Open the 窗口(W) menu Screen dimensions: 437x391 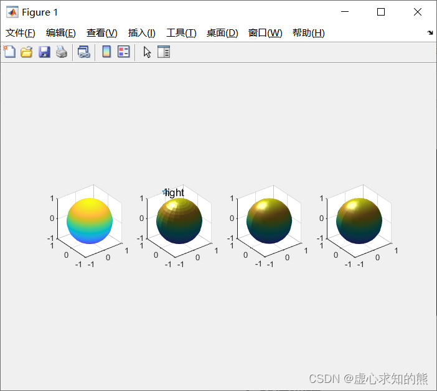[x=265, y=33]
